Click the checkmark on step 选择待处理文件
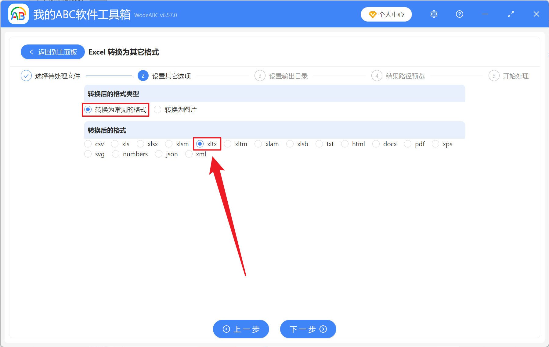 (x=26, y=76)
